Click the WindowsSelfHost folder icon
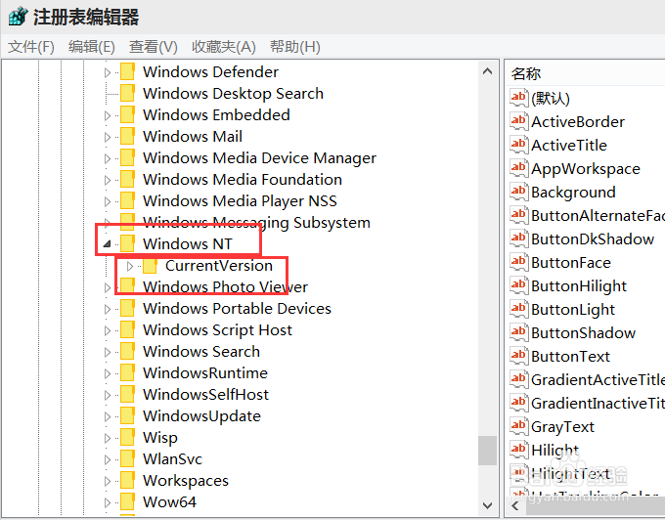665x520 pixels. (128, 395)
